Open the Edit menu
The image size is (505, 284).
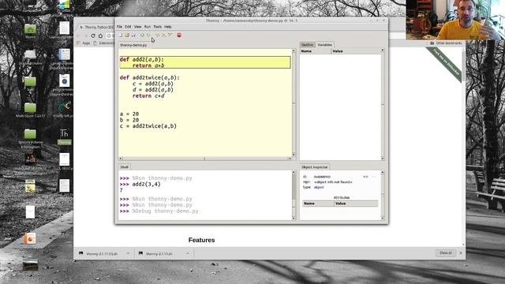pyautogui.click(x=128, y=27)
